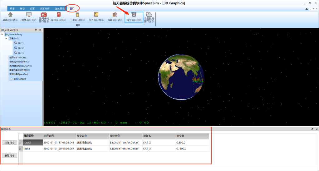Click the 输出窗口显示 birdhouse icon

10,15
